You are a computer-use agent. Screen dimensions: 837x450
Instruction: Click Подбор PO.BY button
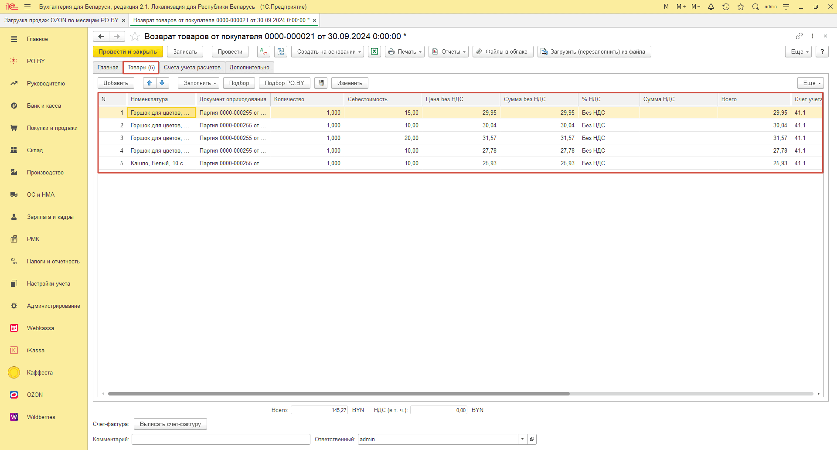point(284,83)
